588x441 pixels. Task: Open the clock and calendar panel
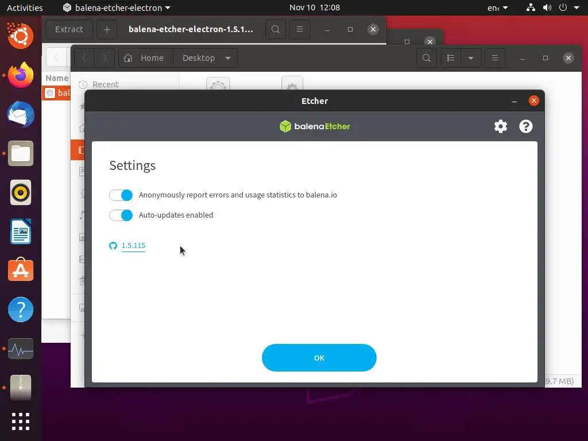coord(315,7)
